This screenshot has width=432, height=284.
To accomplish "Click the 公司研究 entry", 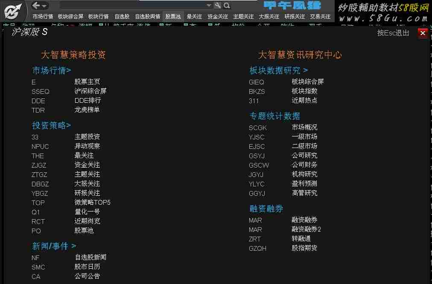I will click(x=304, y=156).
